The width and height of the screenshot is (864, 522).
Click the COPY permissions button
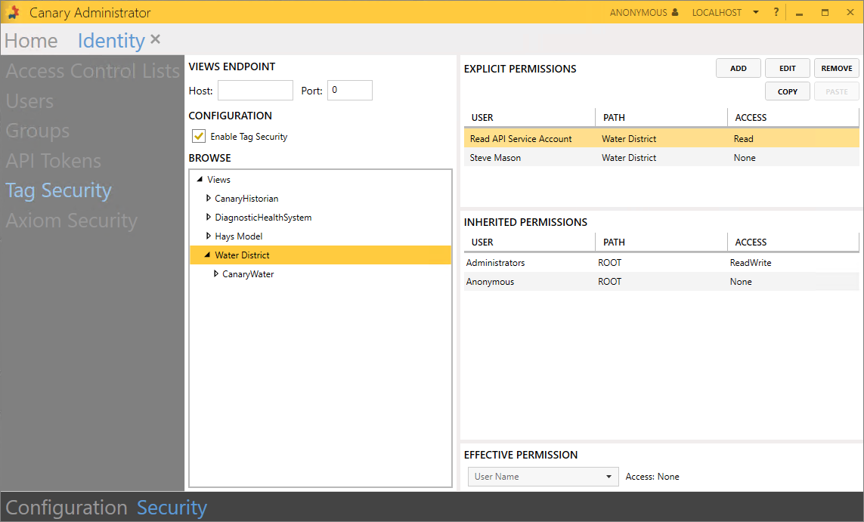point(788,91)
